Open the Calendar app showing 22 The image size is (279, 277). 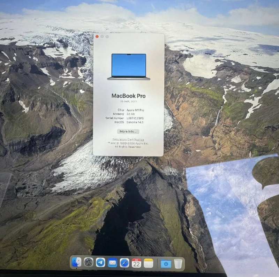(136, 263)
